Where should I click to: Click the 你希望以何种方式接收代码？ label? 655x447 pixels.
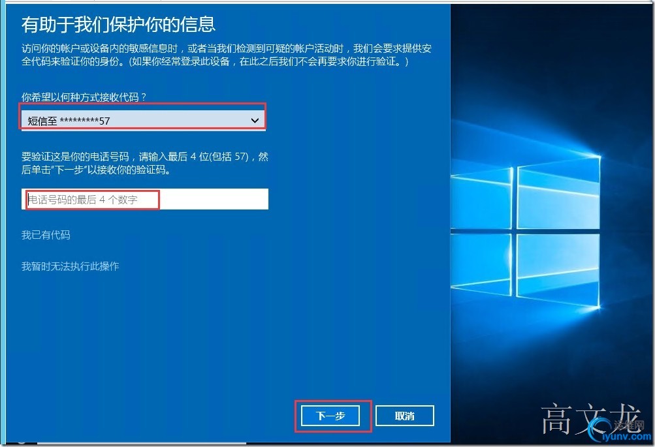(84, 97)
